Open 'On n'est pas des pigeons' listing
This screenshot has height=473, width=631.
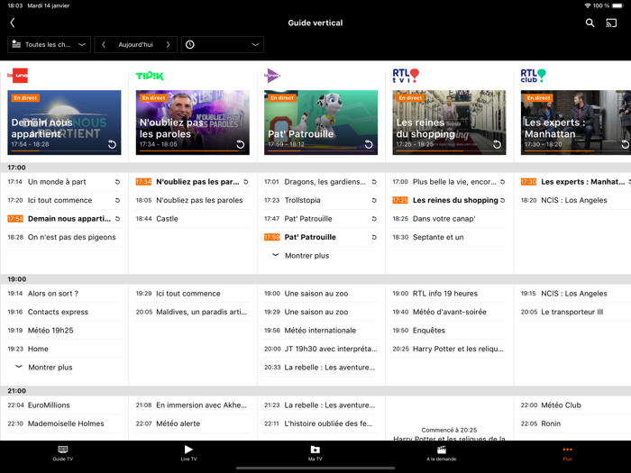(x=64, y=237)
